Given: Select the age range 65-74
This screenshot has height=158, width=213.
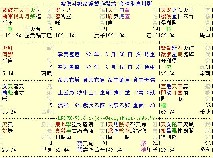Looking at the screenshot, I should (168, 112).
